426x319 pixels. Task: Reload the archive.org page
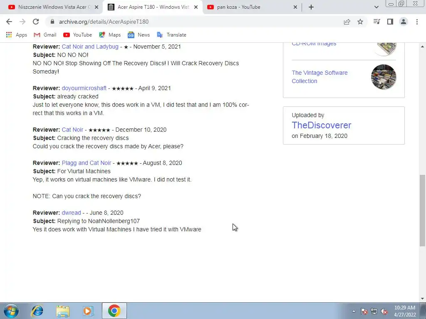pos(36,22)
